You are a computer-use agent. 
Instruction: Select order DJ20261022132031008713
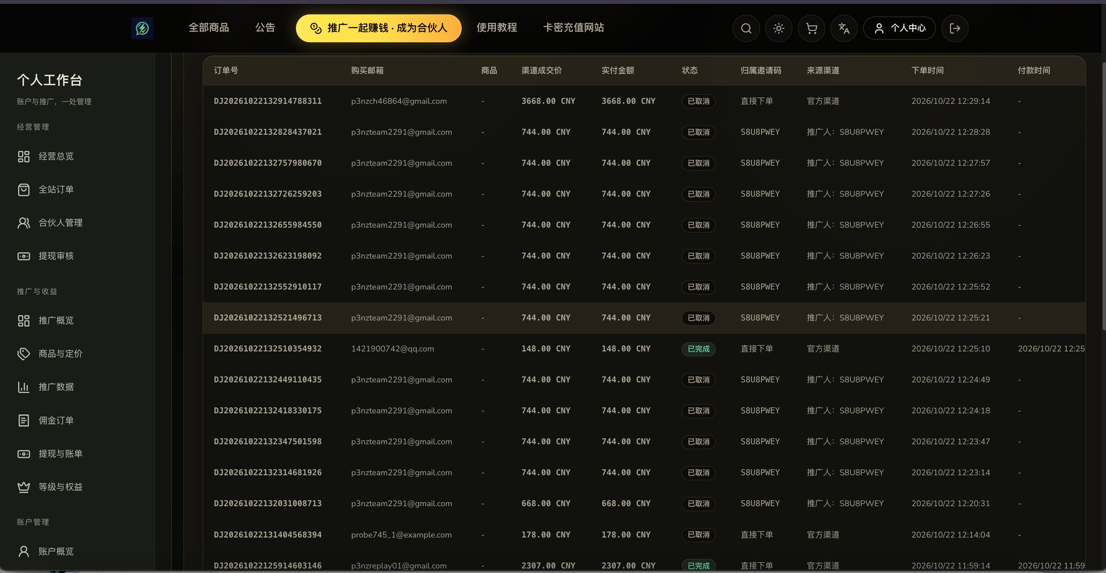(268, 503)
